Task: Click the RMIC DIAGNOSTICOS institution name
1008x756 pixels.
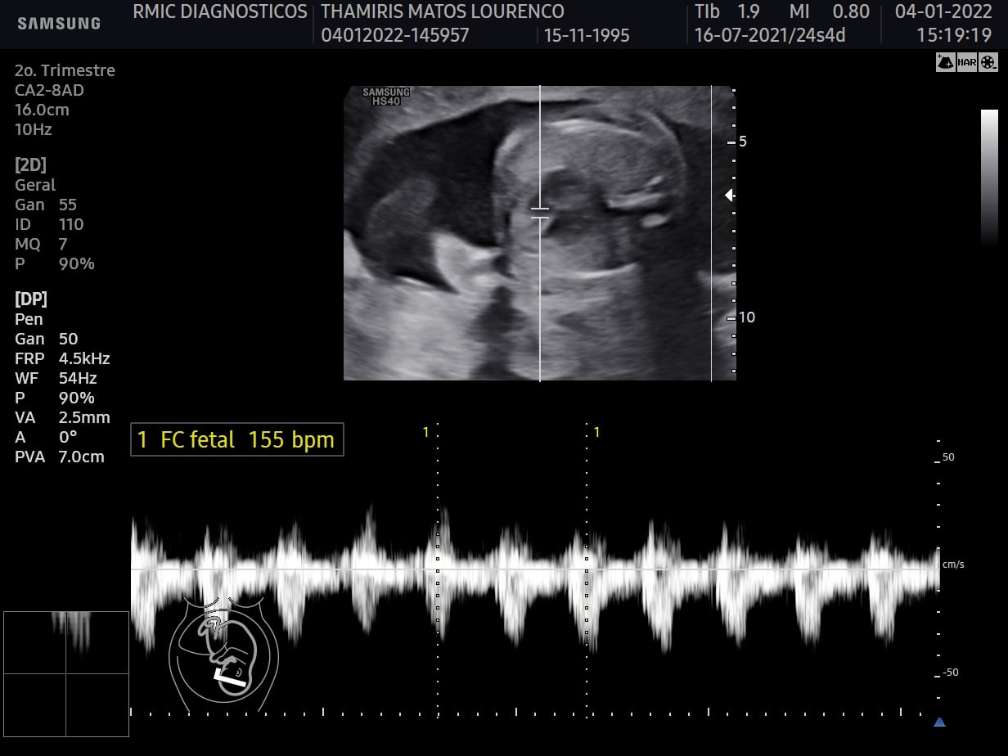Action: pyautogui.click(x=220, y=11)
